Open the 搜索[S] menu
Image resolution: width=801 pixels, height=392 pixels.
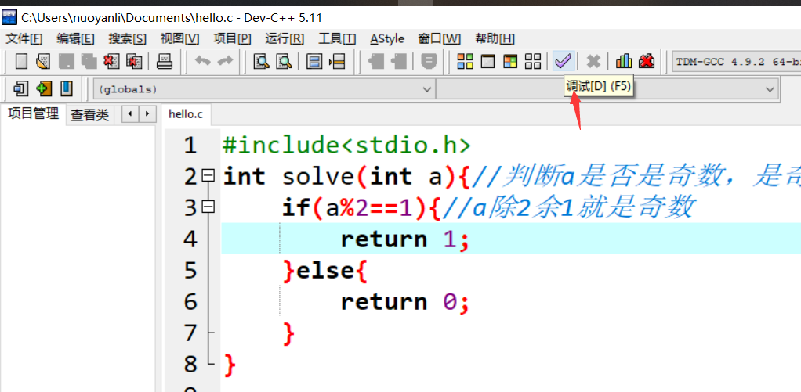[127, 39]
